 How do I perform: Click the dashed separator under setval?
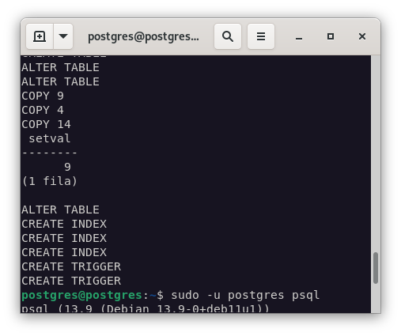point(50,153)
